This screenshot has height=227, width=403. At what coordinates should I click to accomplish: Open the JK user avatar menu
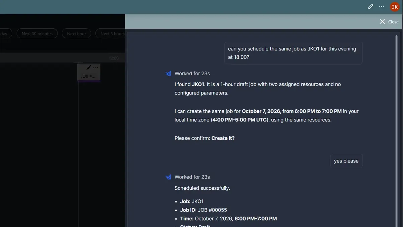coord(395,7)
